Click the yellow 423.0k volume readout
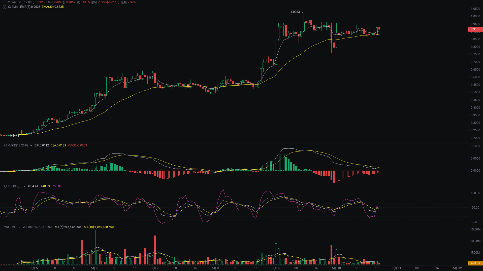Viewport: 483px width, 271px height. 475,262
